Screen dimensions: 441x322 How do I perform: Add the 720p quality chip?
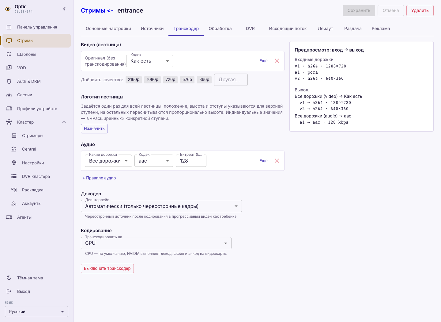click(170, 79)
